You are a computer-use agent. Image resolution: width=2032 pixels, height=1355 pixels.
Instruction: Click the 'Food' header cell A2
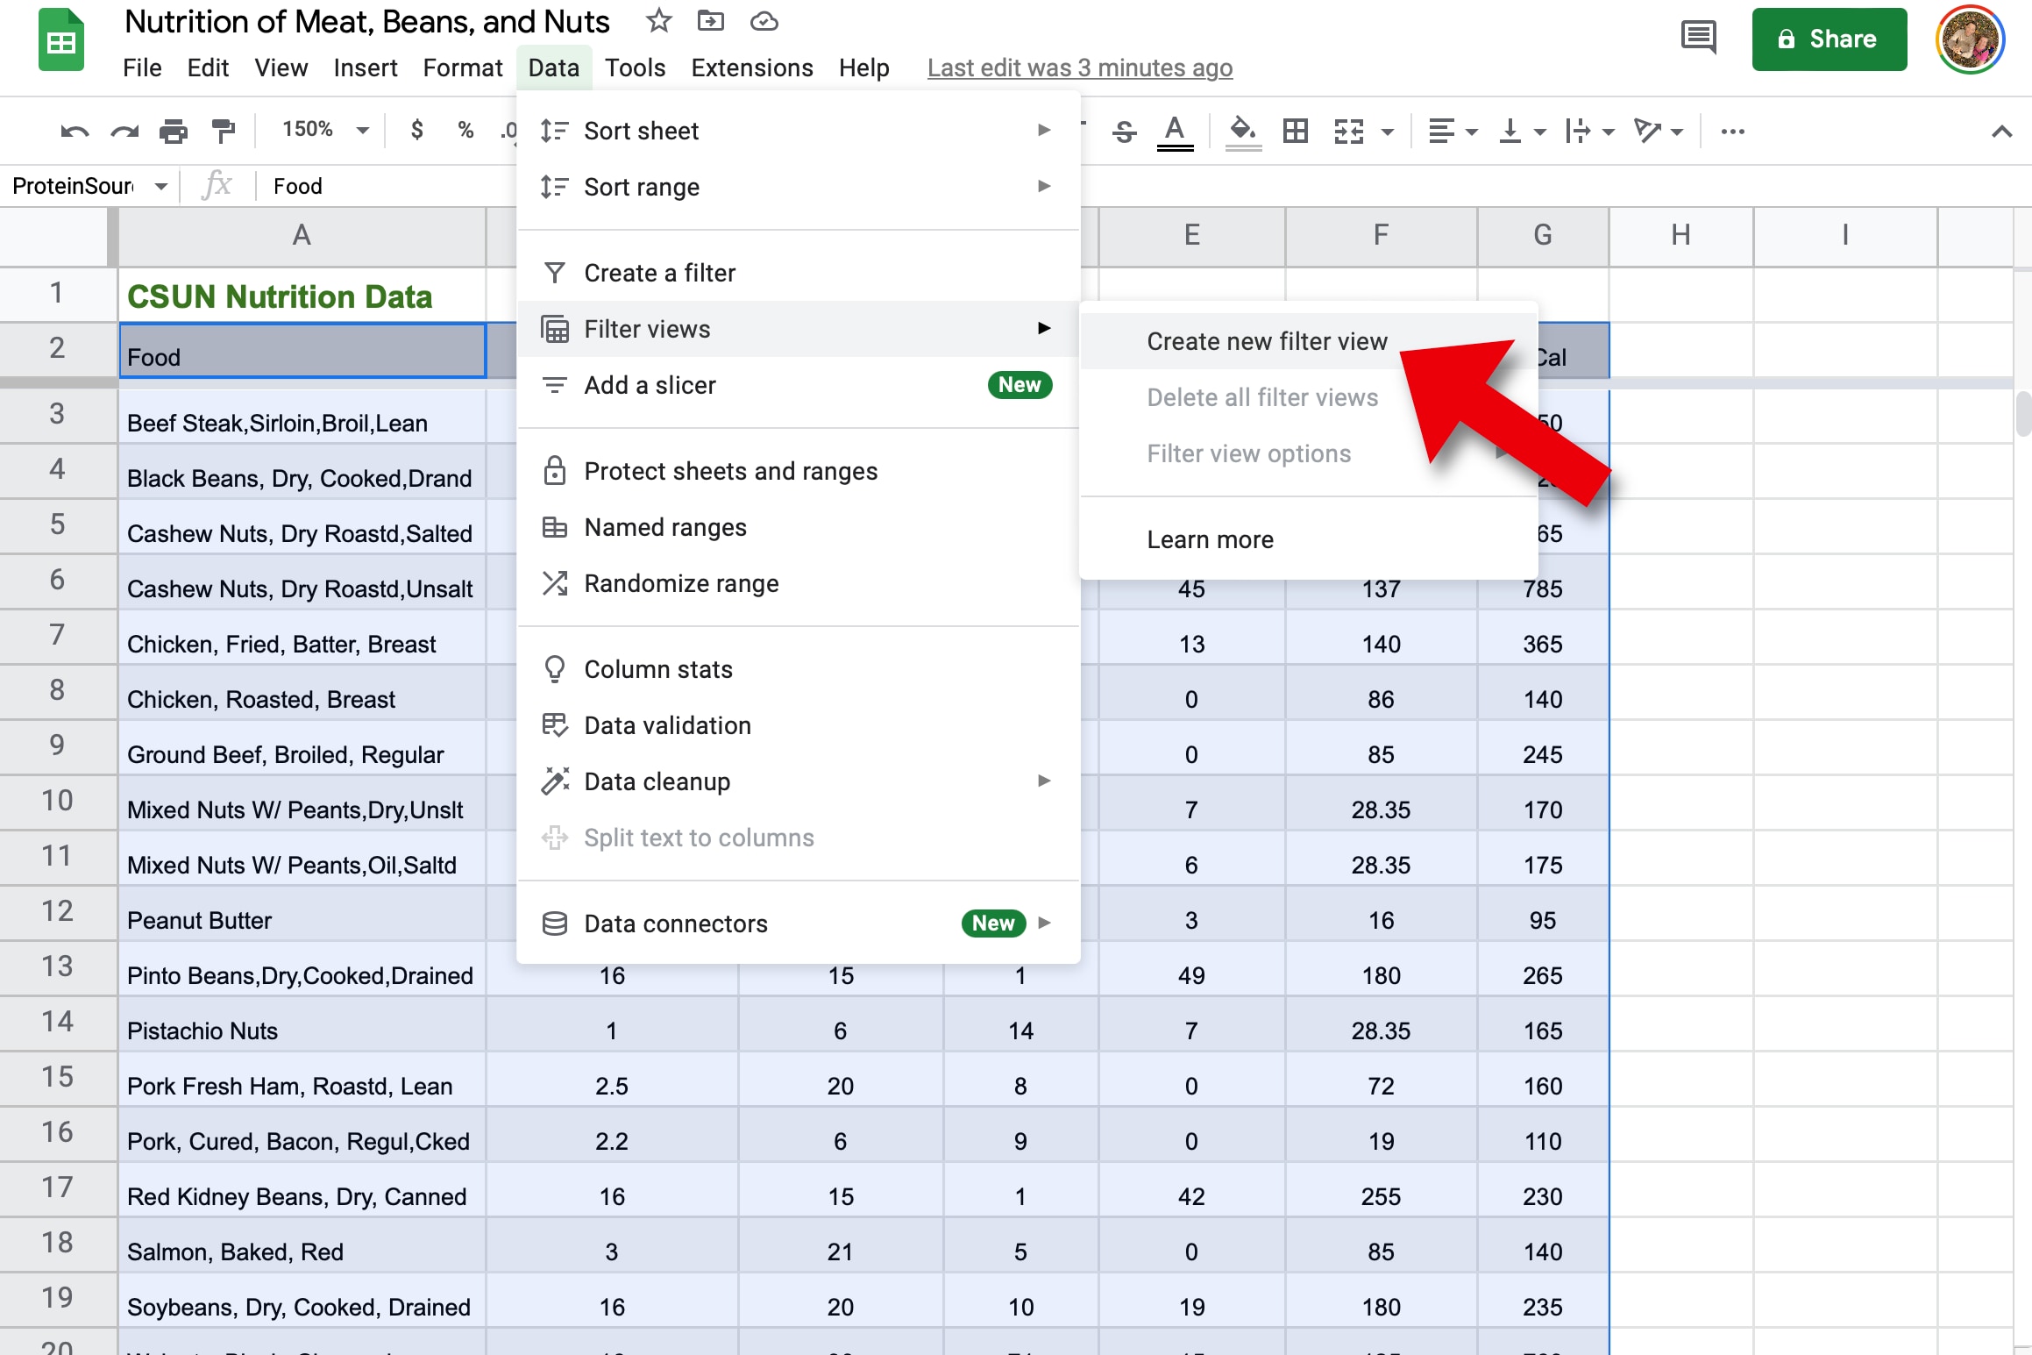click(302, 351)
